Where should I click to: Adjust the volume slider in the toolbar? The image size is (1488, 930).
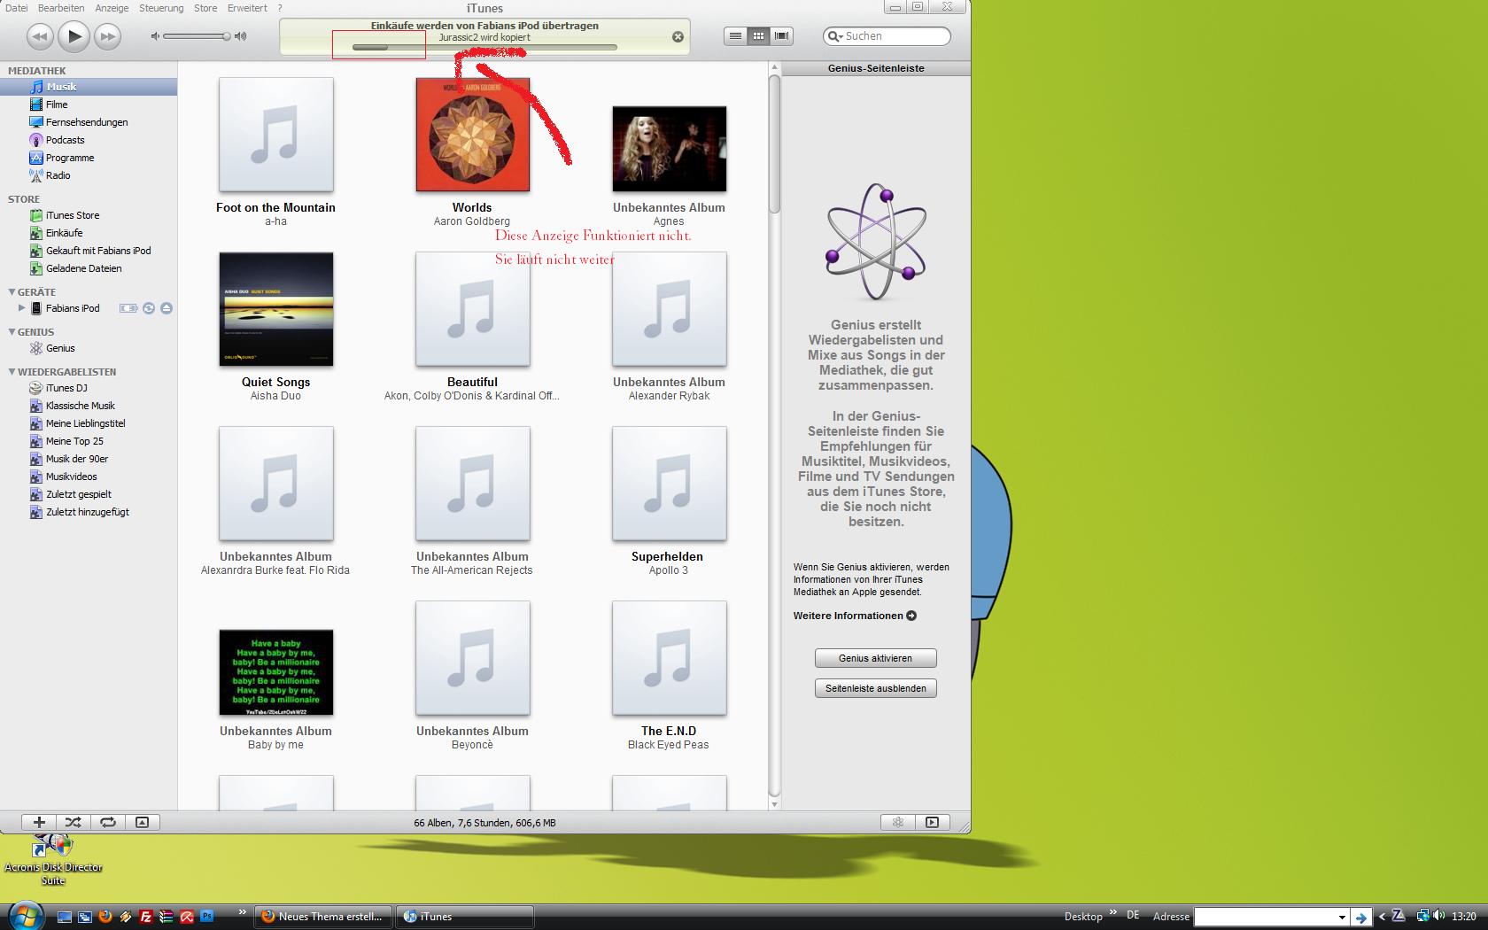coord(196,36)
